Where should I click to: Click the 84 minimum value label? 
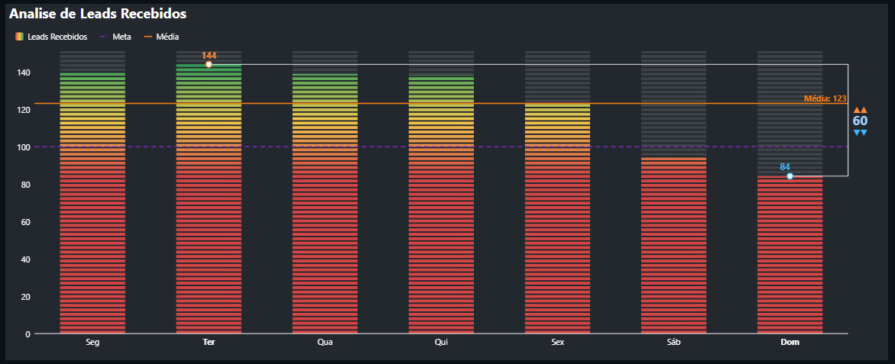click(786, 167)
